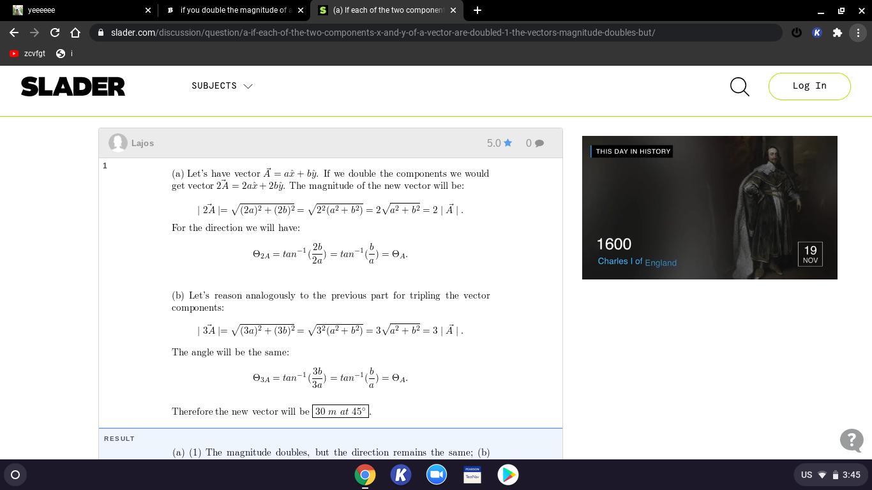This screenshot has height=490, width=872.
Task: Reload the page with the refresh icon
Action: click(x=55, y=33)
